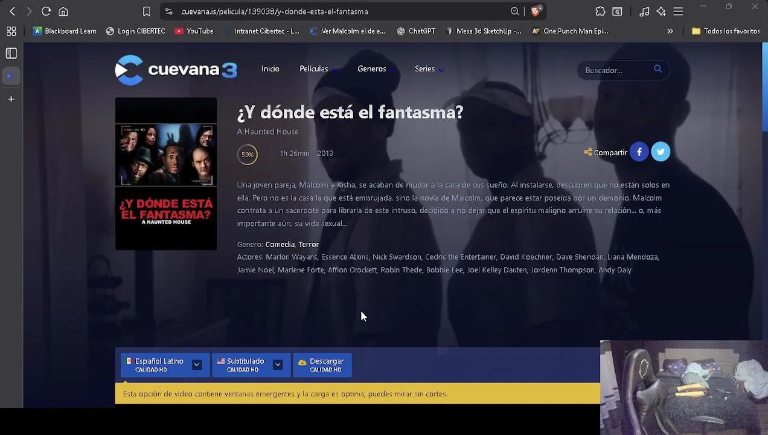Open the Blackboard Learn bookmark
This screenshot has width=768, height=435.
pos(65,31)
